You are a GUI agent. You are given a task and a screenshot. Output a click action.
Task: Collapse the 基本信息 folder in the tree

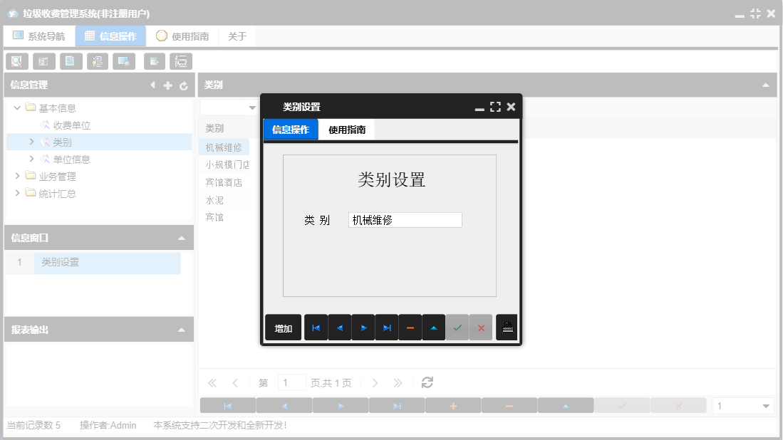pyautogui.click(x=16, y=107)
